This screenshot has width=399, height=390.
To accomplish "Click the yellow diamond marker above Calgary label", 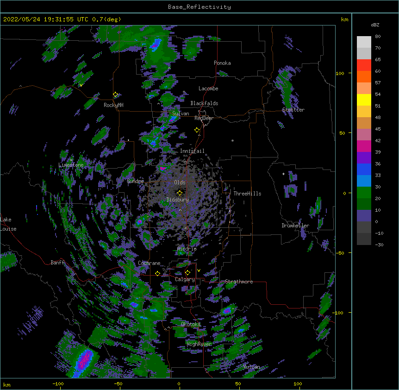I will click(x=187, y=273).
